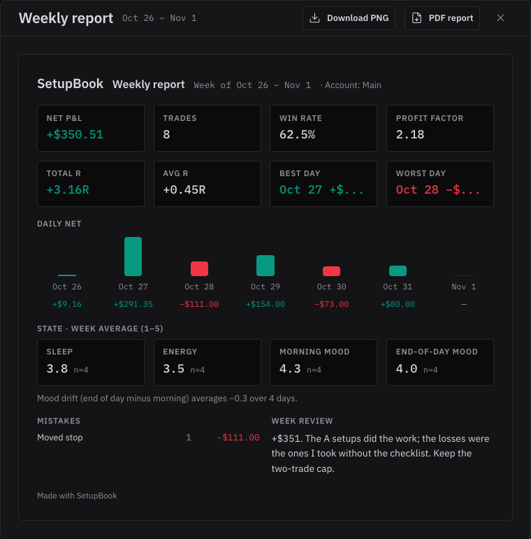
Task: Click the +$291.35 daily net value
Action: [x=133, y=304]
